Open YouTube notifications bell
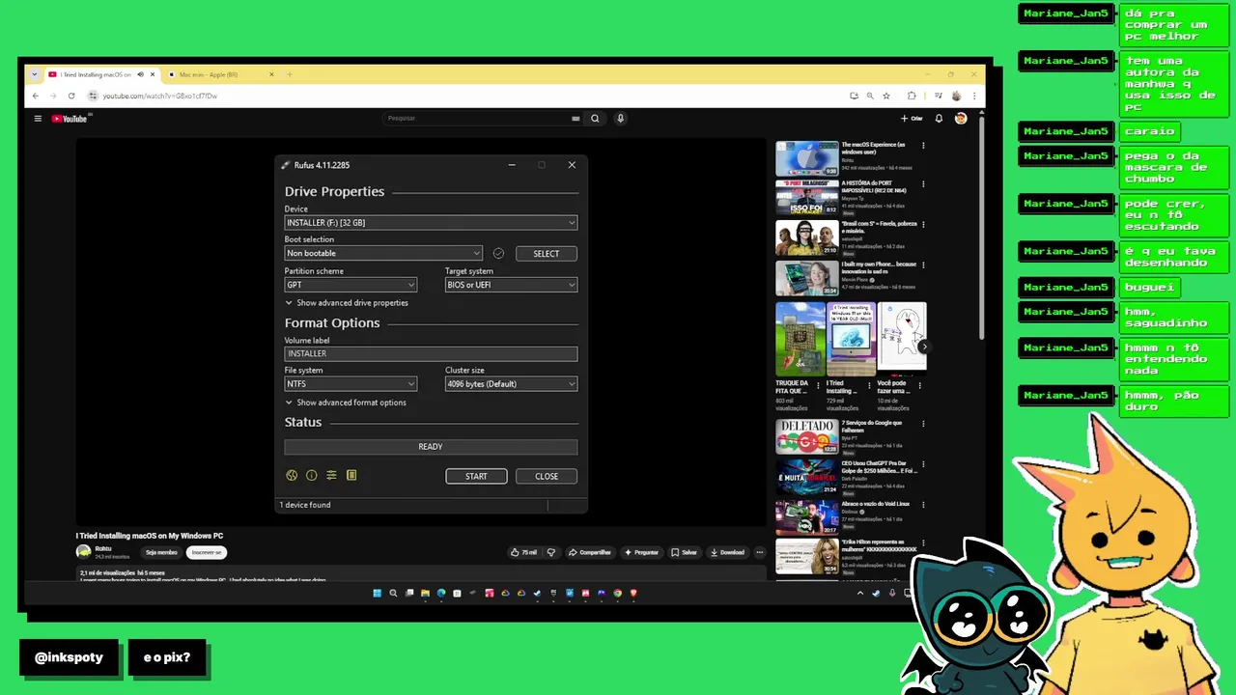 point(939,119)
